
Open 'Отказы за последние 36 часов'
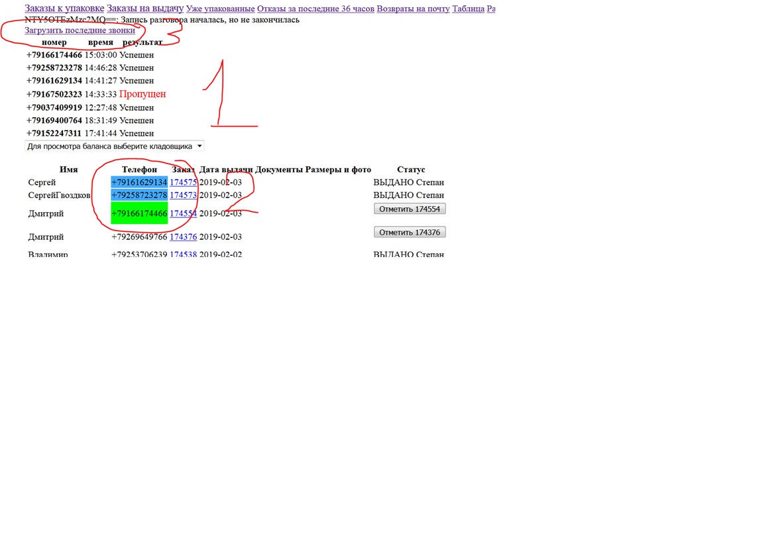(316, 9)
